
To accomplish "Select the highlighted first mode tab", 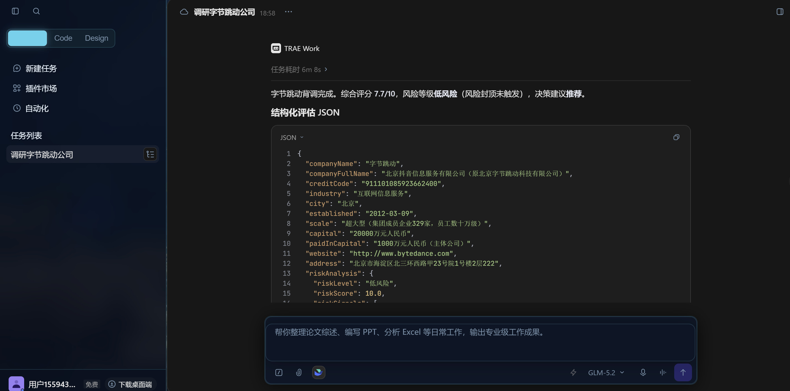I will (27, 38).
